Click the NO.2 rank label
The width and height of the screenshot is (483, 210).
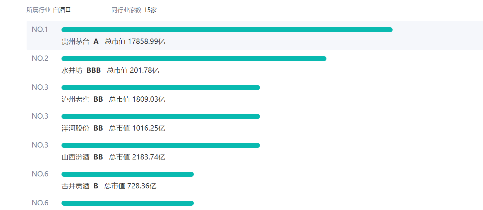pyautogui.click(x=40, y=58)
